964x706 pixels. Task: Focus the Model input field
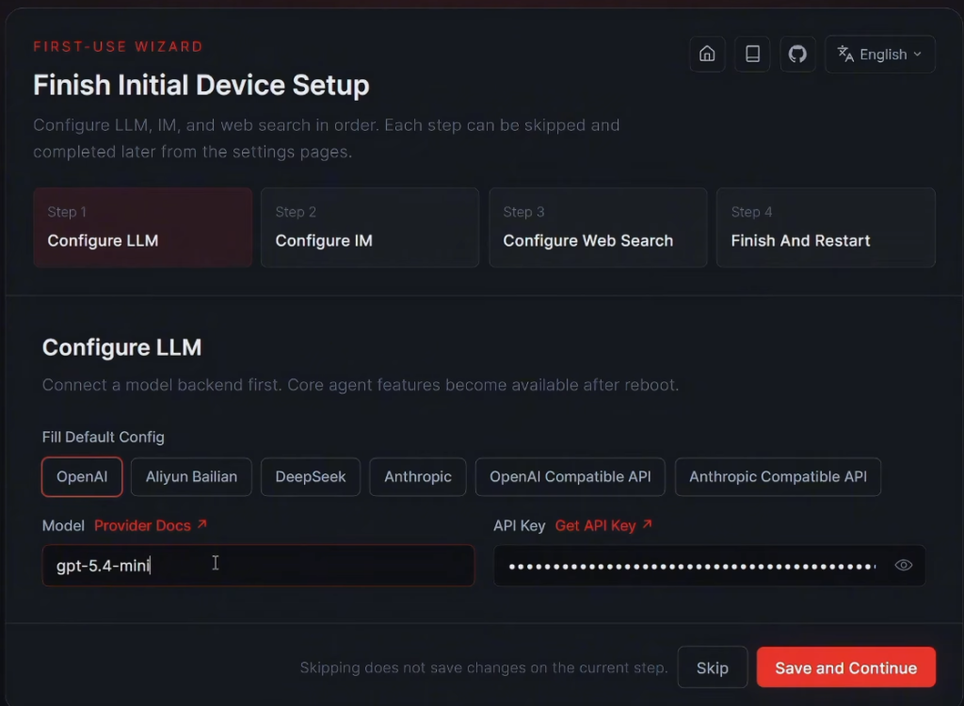click(x=258, y=565)
